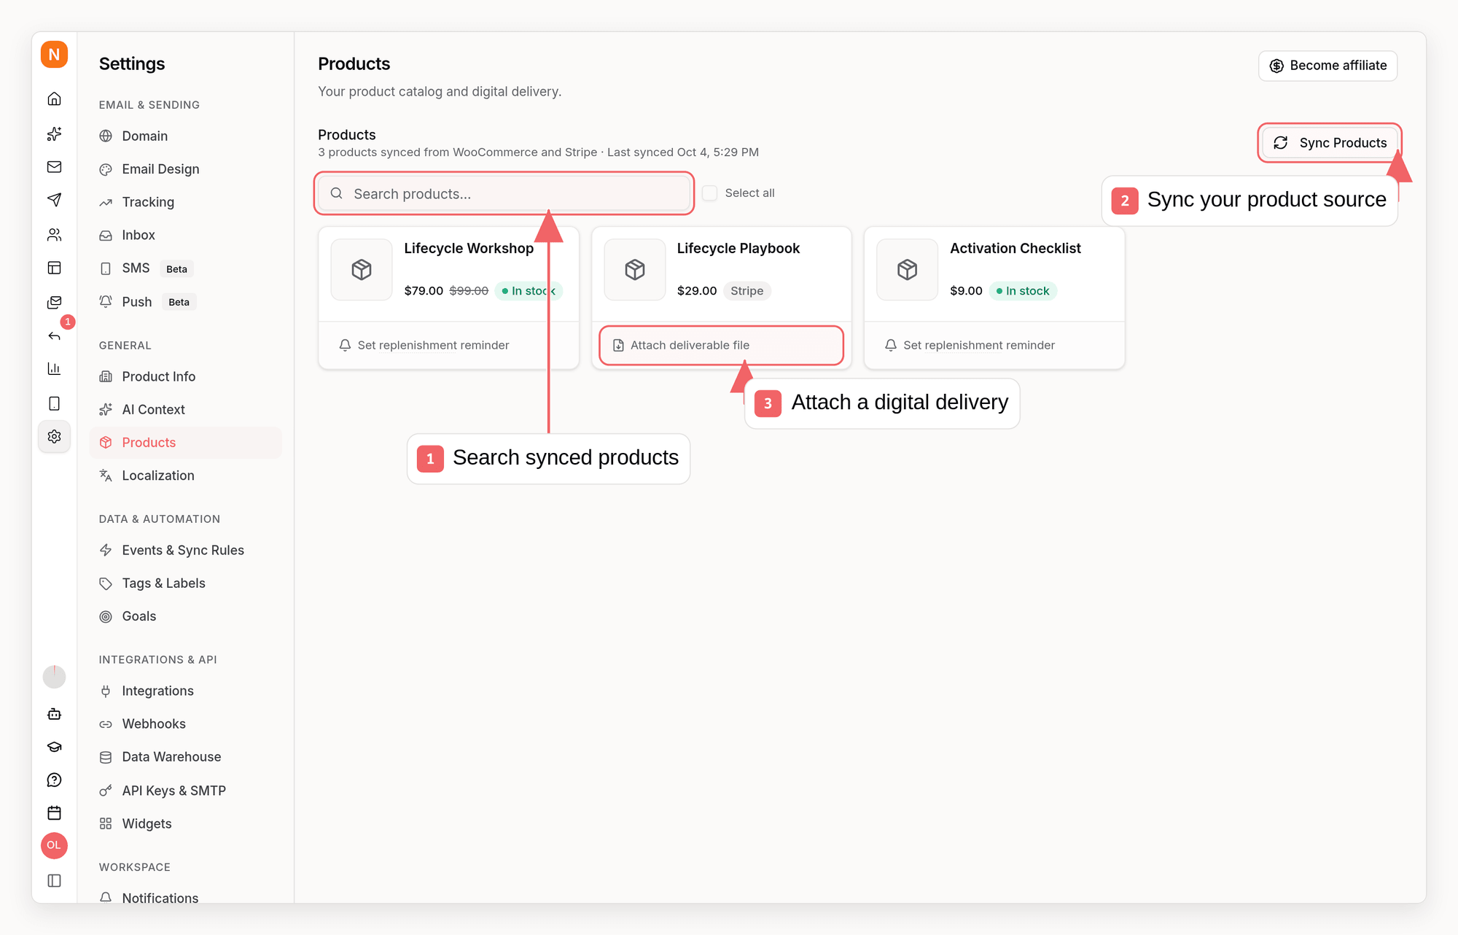1458x935 pixels.
Task: Set replenishment reminder for Lifecycle Workshop
Action: (x=424, y=345)
